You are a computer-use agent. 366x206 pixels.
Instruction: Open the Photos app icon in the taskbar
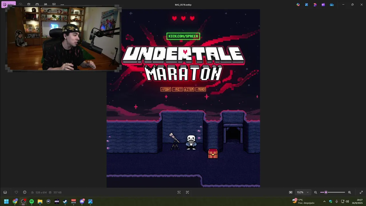(x=90, y=201)
